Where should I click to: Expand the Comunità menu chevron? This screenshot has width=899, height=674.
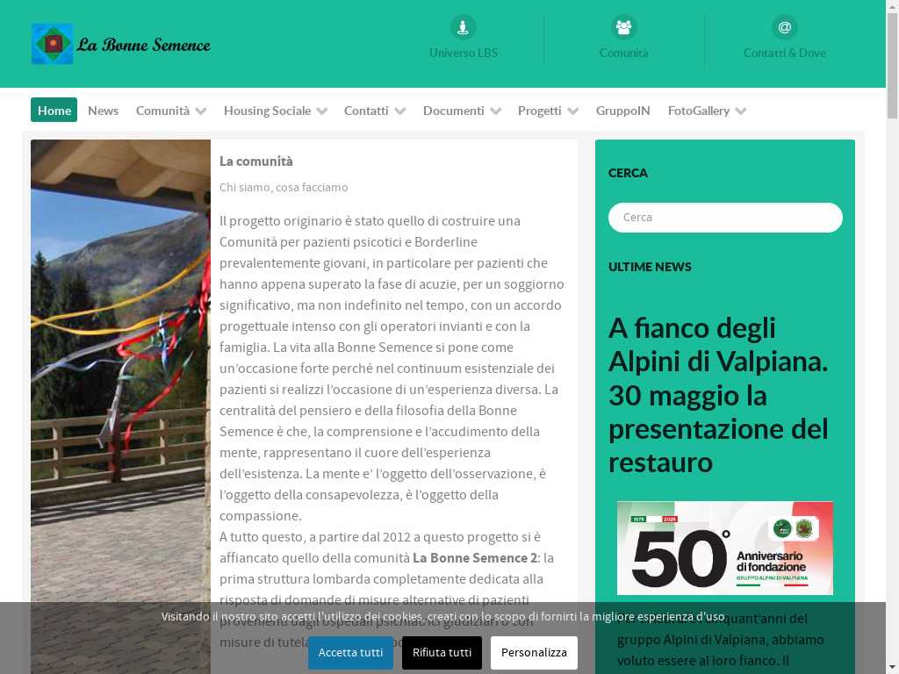(201, 111)
